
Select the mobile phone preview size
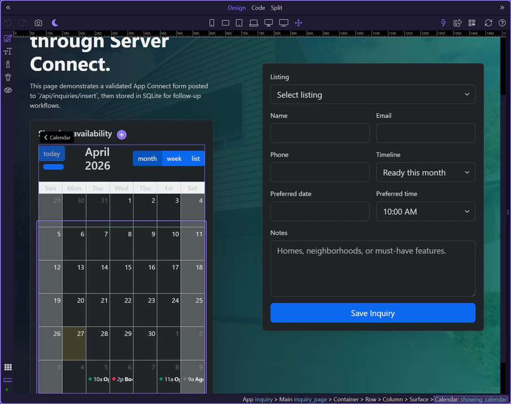pos(211,23)
